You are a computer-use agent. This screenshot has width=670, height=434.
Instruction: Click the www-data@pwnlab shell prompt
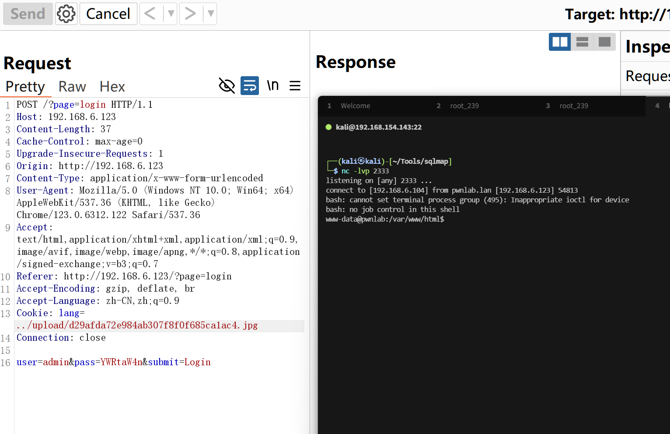pos(385,219)
